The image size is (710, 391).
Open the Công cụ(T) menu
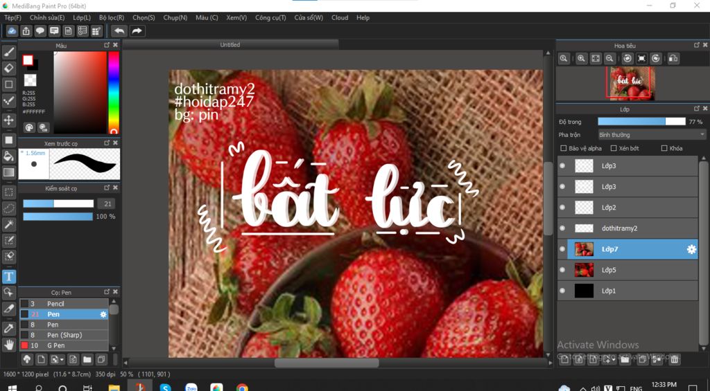[x=270, y=17]
